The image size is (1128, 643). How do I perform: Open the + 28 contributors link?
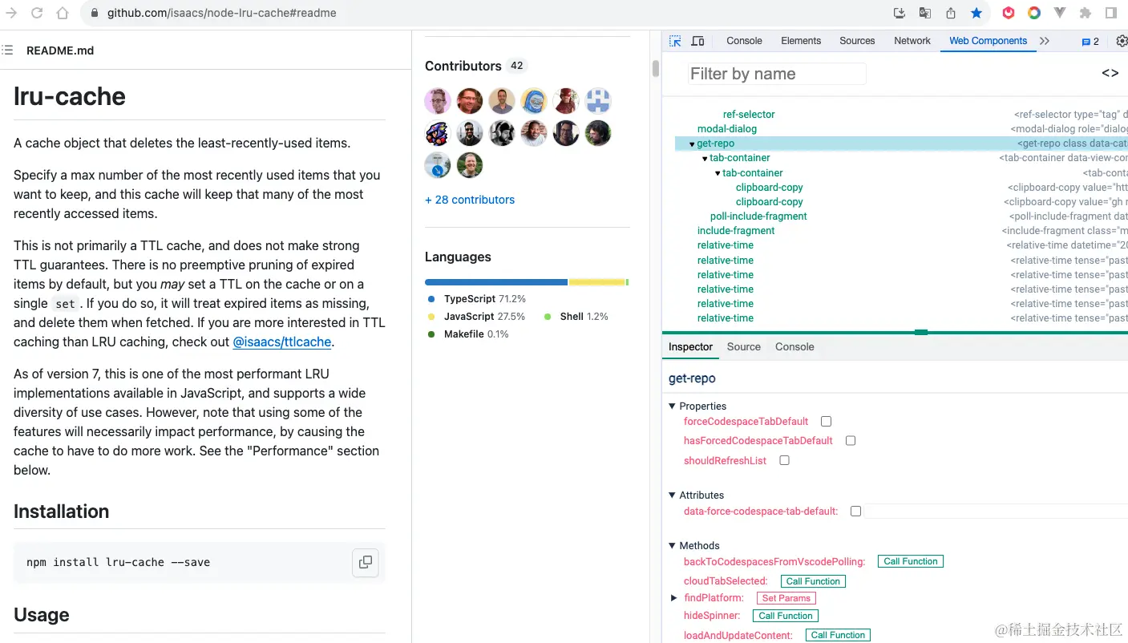(x=470, y=200)
